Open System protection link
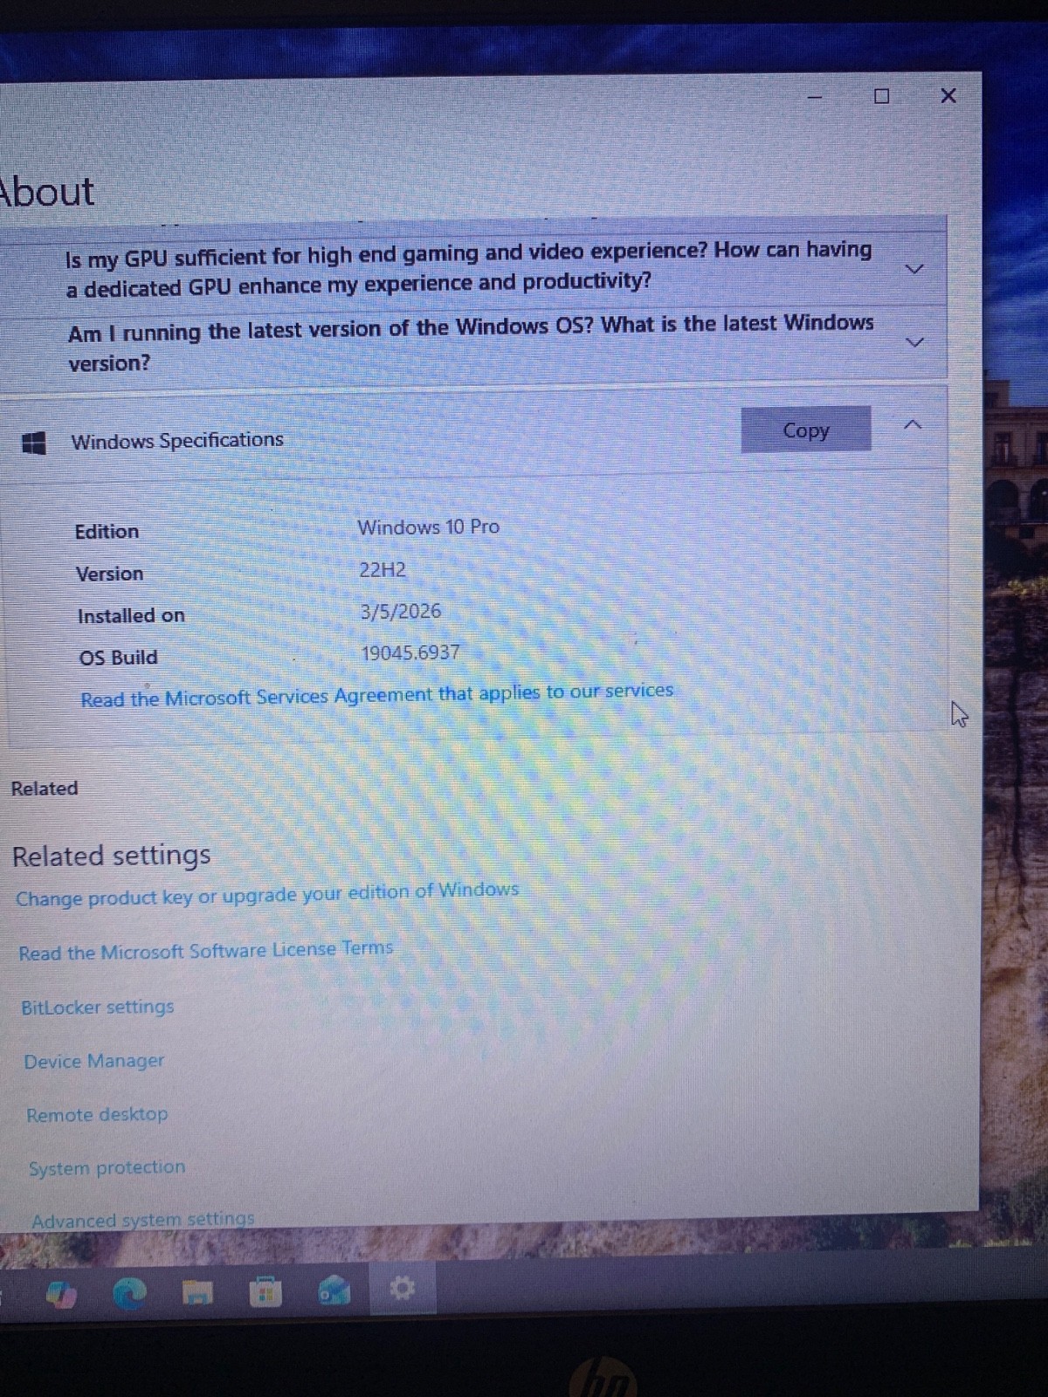 [107, 1167]
